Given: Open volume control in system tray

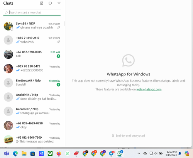Looking at the screenshot, I should (156, 153).
